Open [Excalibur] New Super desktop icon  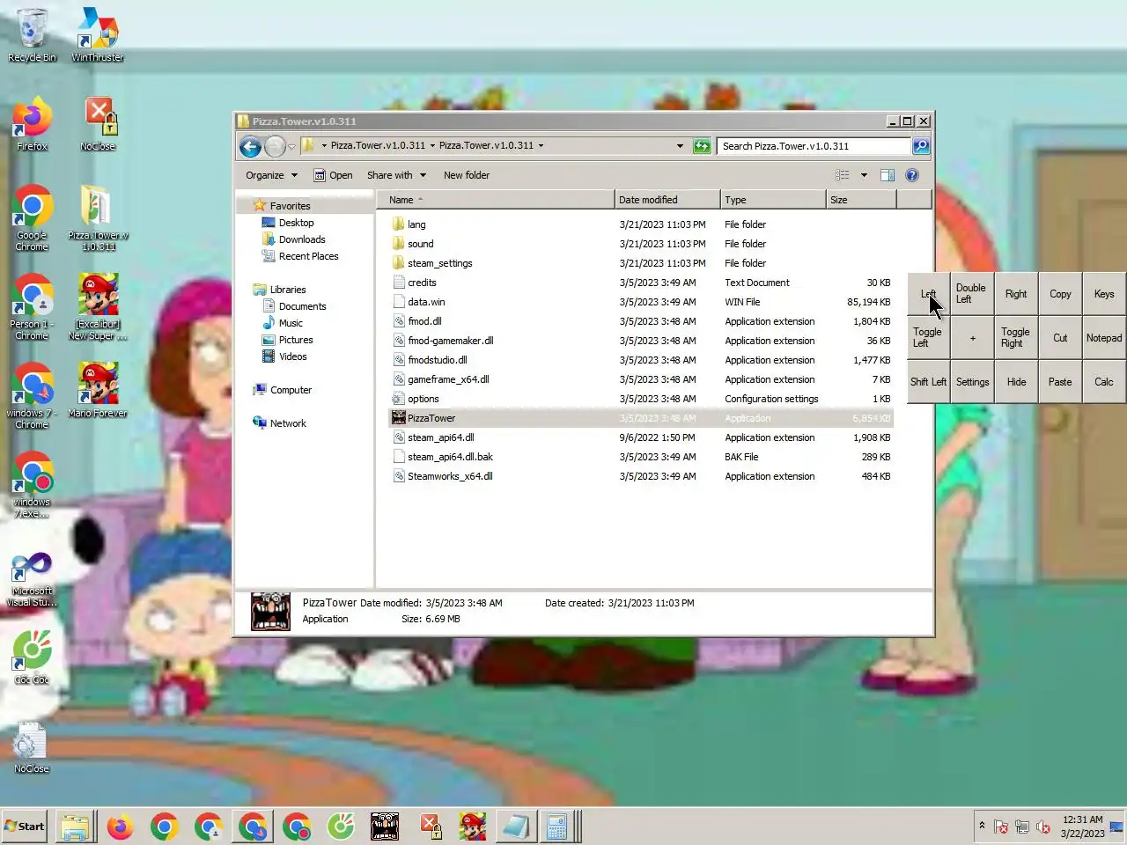[98, 307]
